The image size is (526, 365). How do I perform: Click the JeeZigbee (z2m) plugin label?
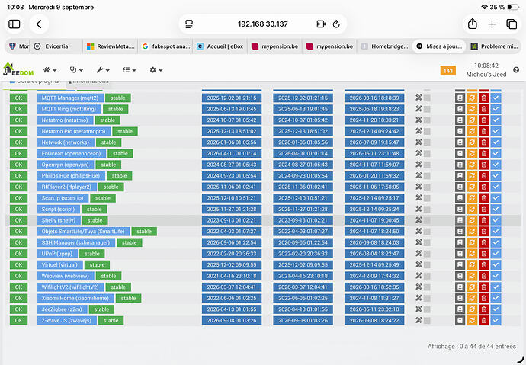click(x=62, y=309)
